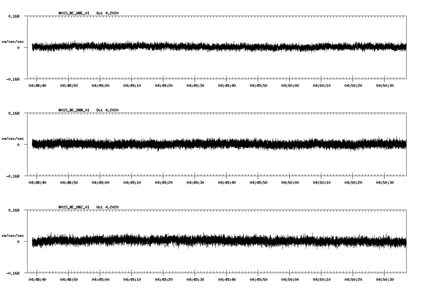This screenshot has width=429, height=291.
Task: Click the Oct 4,2020 date on top trace
Action: tap(108, 14)
